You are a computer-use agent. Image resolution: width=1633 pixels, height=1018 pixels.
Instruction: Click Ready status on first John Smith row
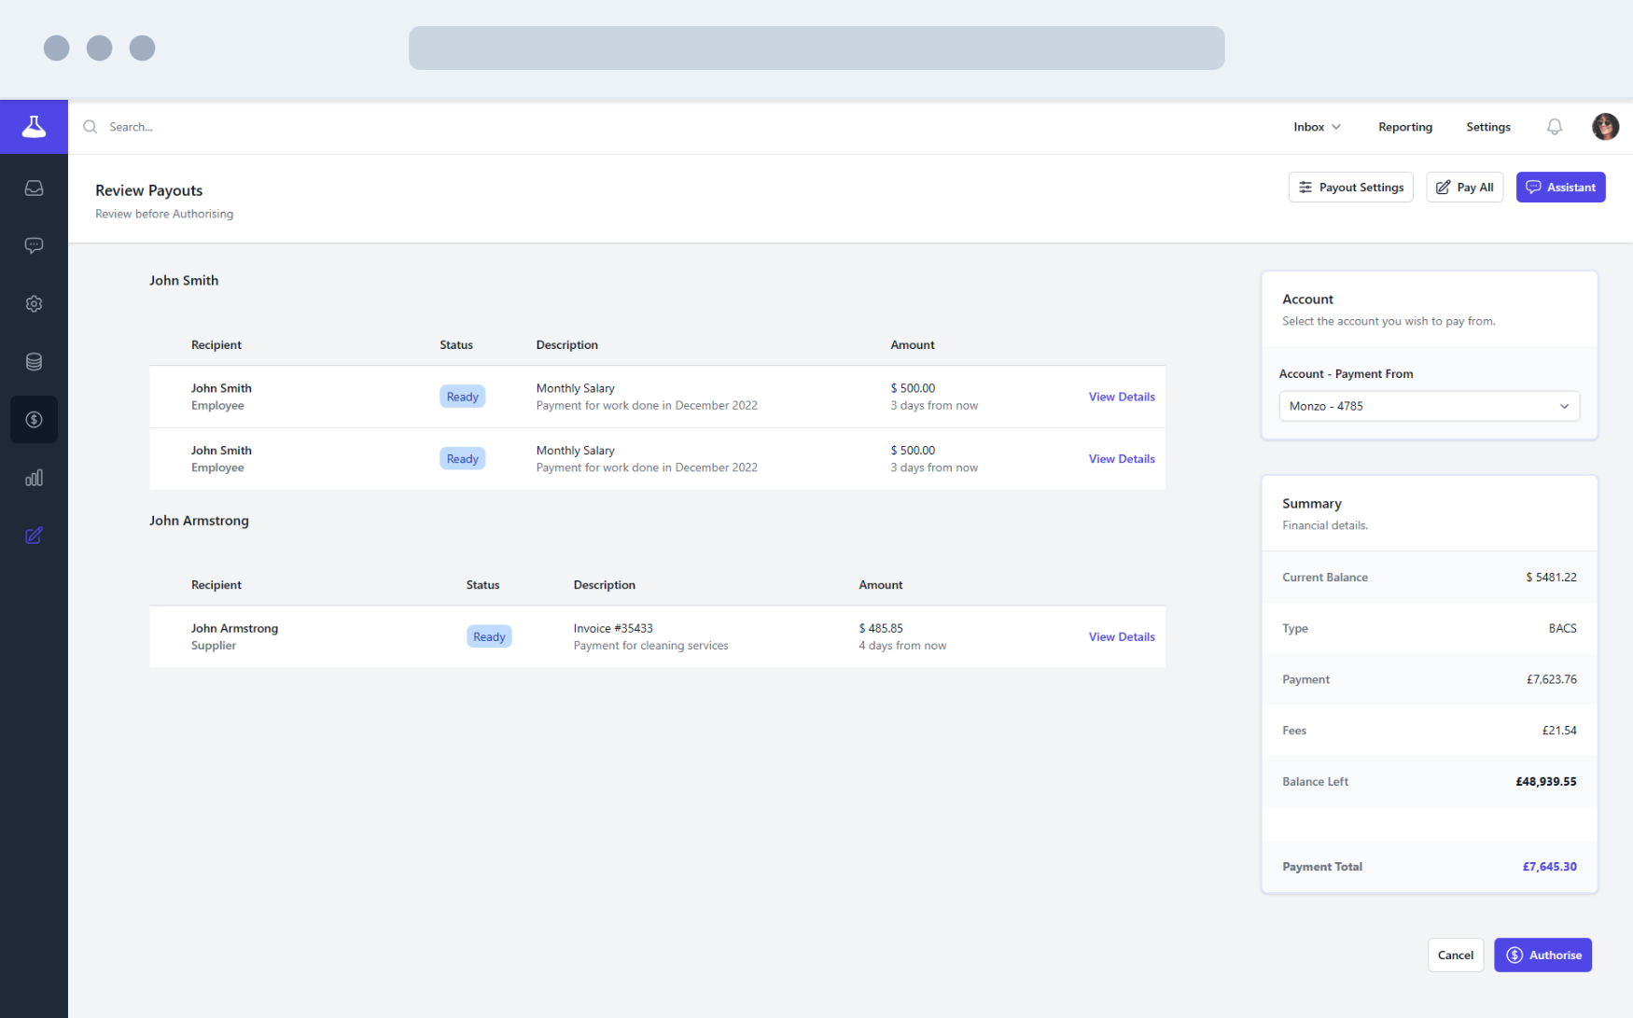[462, 397]
